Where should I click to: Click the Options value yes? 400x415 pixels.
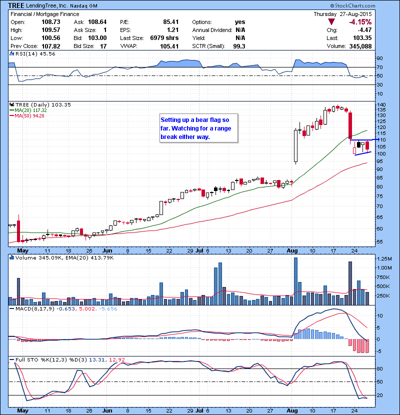(x=240, y=22)
